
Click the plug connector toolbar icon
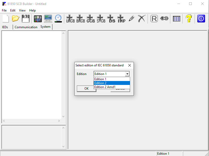[164, 18]
